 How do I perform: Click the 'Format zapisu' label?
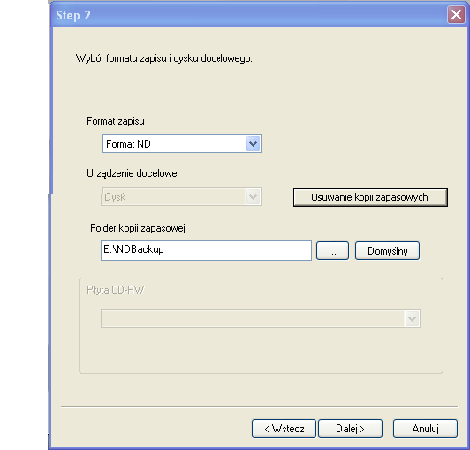click(116, 121)
